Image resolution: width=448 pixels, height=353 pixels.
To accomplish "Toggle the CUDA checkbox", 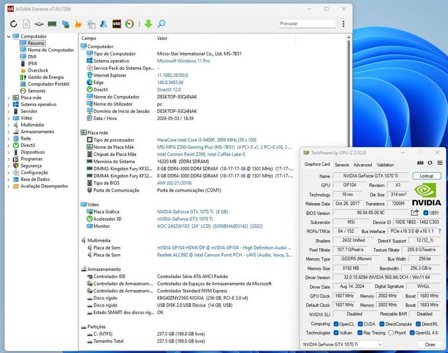I will (x=360, y=324).
